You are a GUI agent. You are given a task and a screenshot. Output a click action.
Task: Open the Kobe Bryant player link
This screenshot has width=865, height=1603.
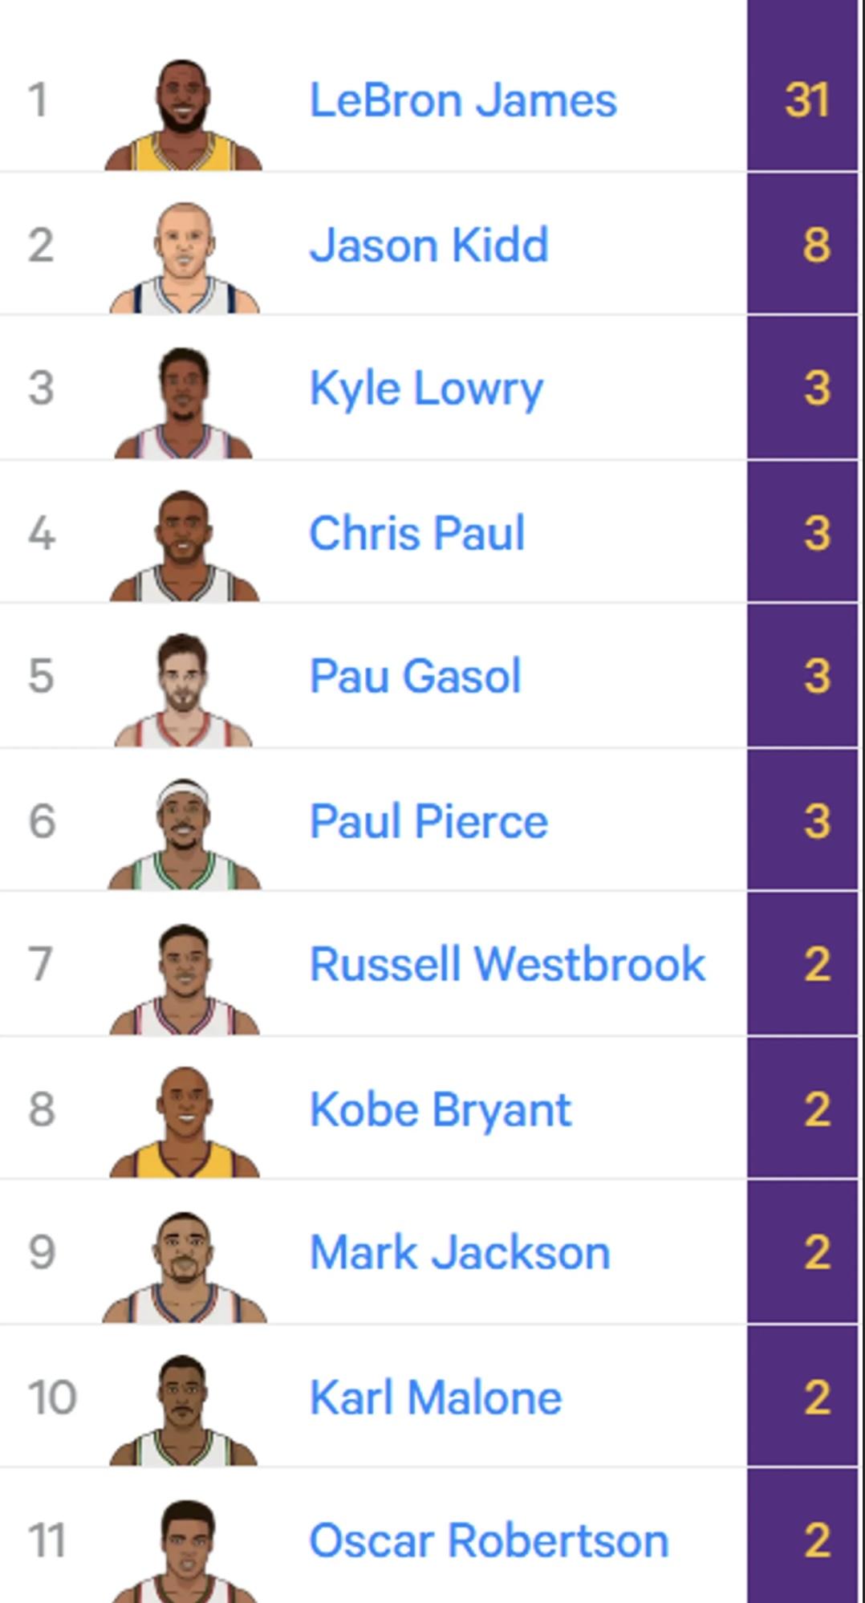(440, 1110)
